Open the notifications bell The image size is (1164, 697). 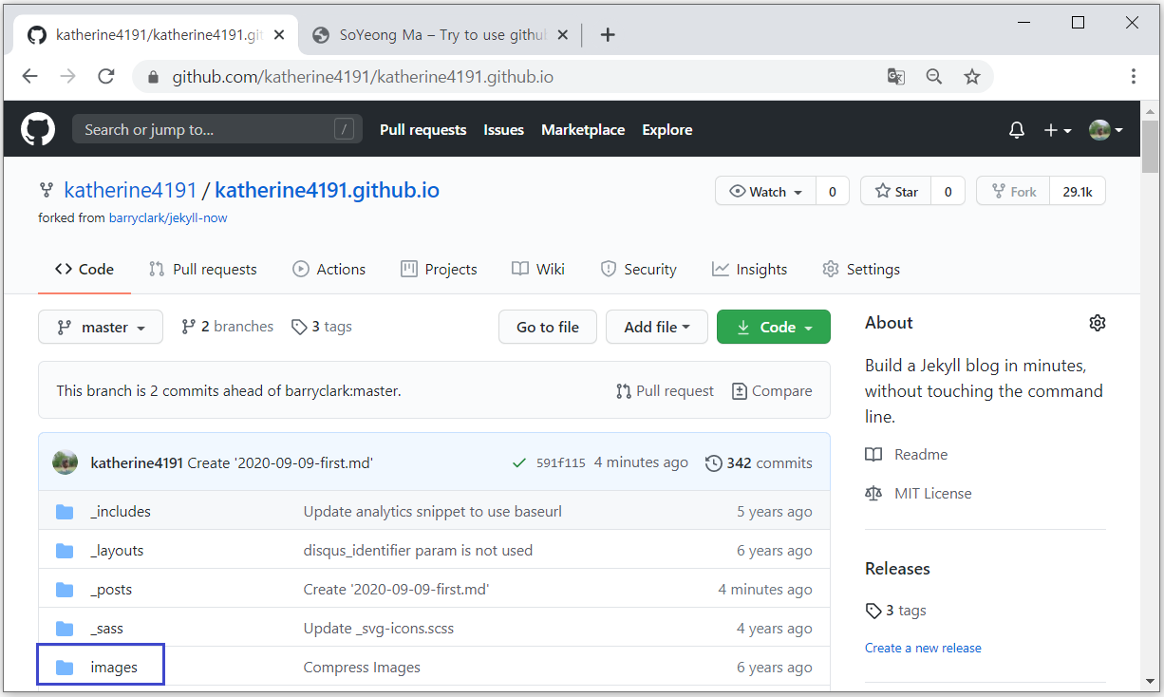click(x=1017, y=130)
